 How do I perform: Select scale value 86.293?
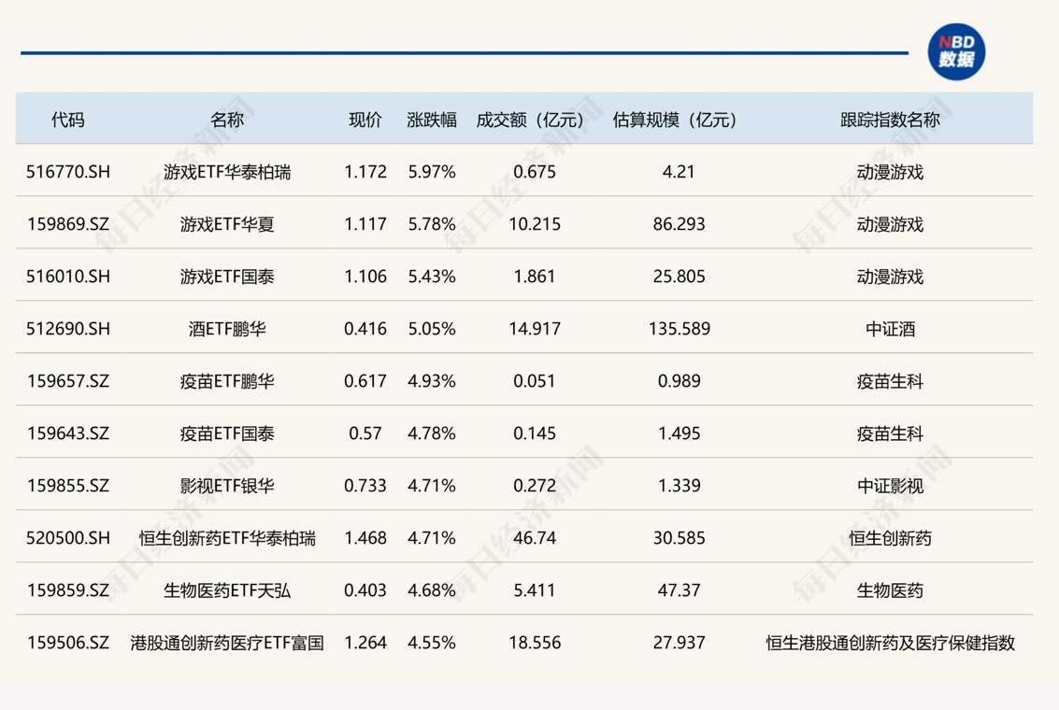pyautogui.click(x=679, y=224)
